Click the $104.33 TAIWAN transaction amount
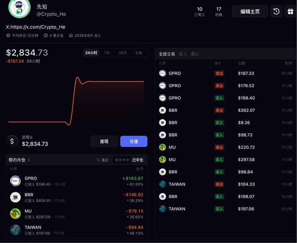Image resolution: width=297 pixels, height=243 pixels. coord(246,184)
